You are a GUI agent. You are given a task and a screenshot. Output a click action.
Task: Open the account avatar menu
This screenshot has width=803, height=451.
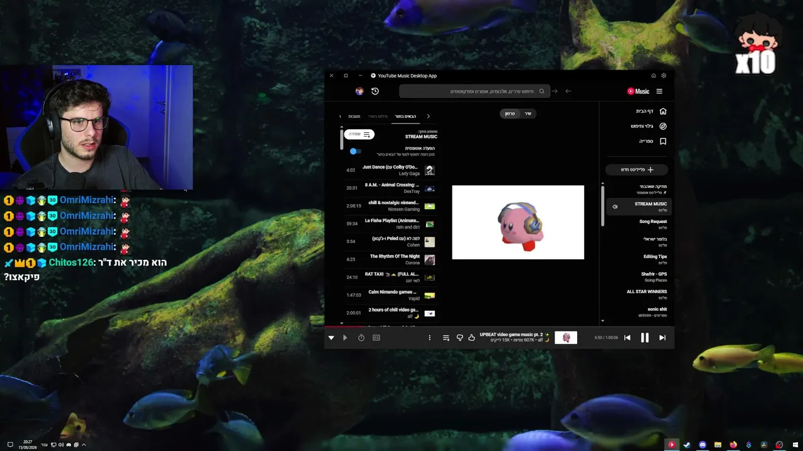pos(359,91)
